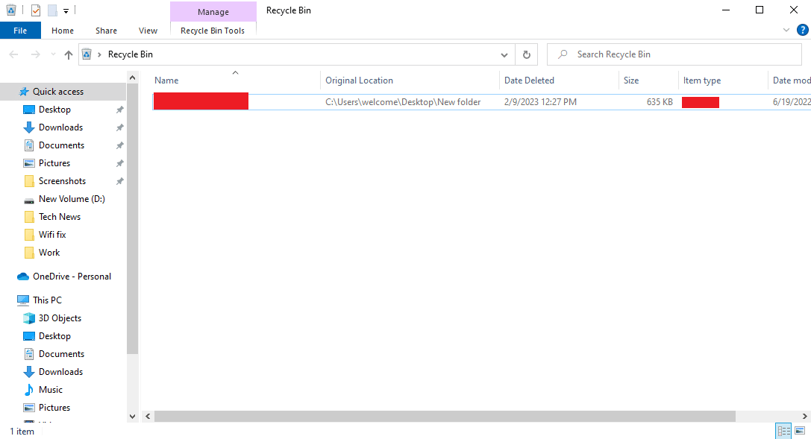Refresh the Recycle Bin view
This screenshot has width=811, height=439.
527,54
